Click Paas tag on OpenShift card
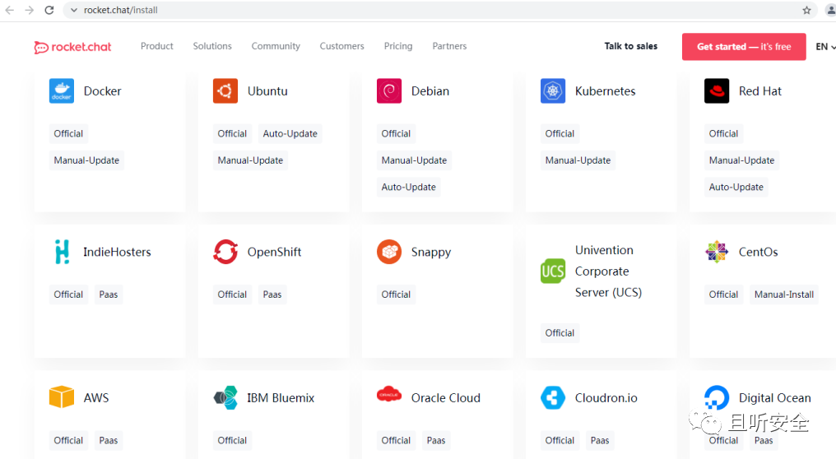 pyautogui.click(x=272, y=294)
